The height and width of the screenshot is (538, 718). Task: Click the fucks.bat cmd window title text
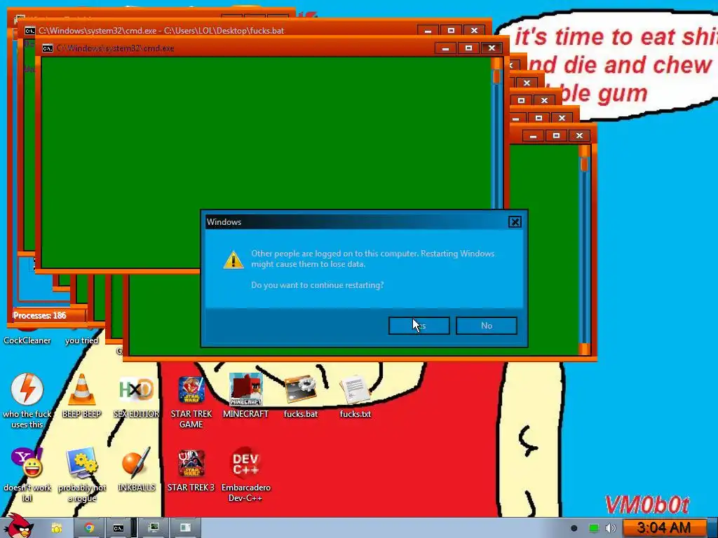coord(161,31)
